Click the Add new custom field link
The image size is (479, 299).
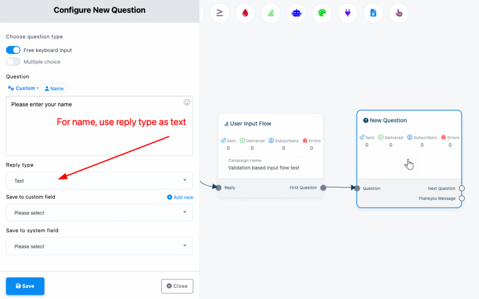pyautogui.click(x=180, y=197)
